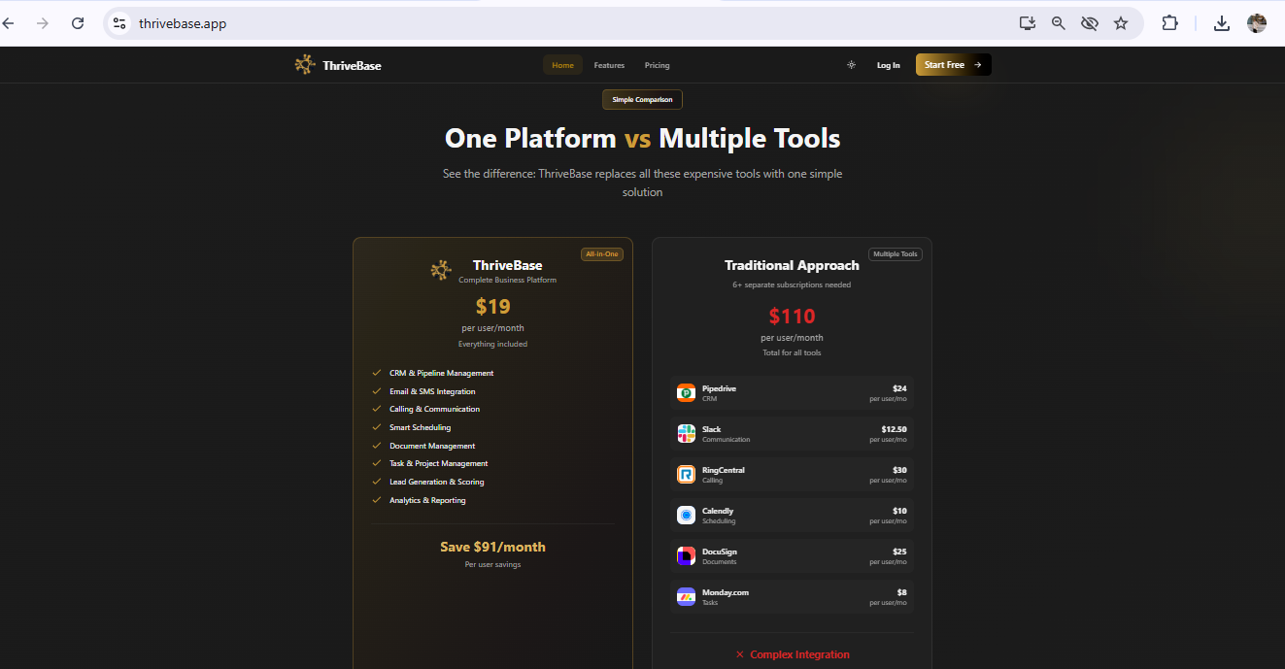This screenshot has height=669, width=1285.
Task: Click the browser forward arrow
Action: tap(42, 23)
